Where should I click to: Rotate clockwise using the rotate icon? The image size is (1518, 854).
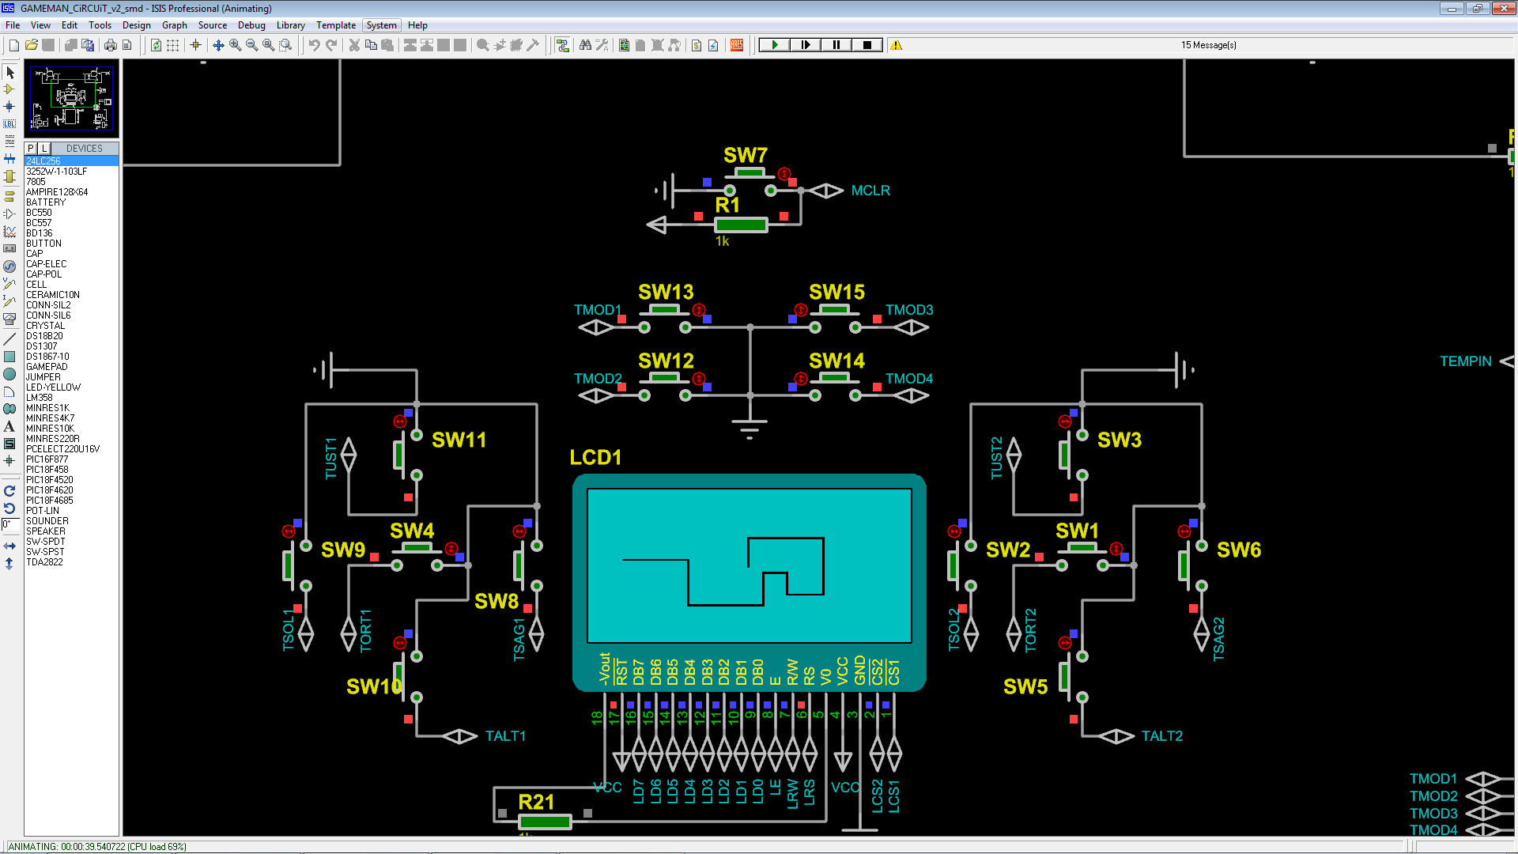(9, 491)
